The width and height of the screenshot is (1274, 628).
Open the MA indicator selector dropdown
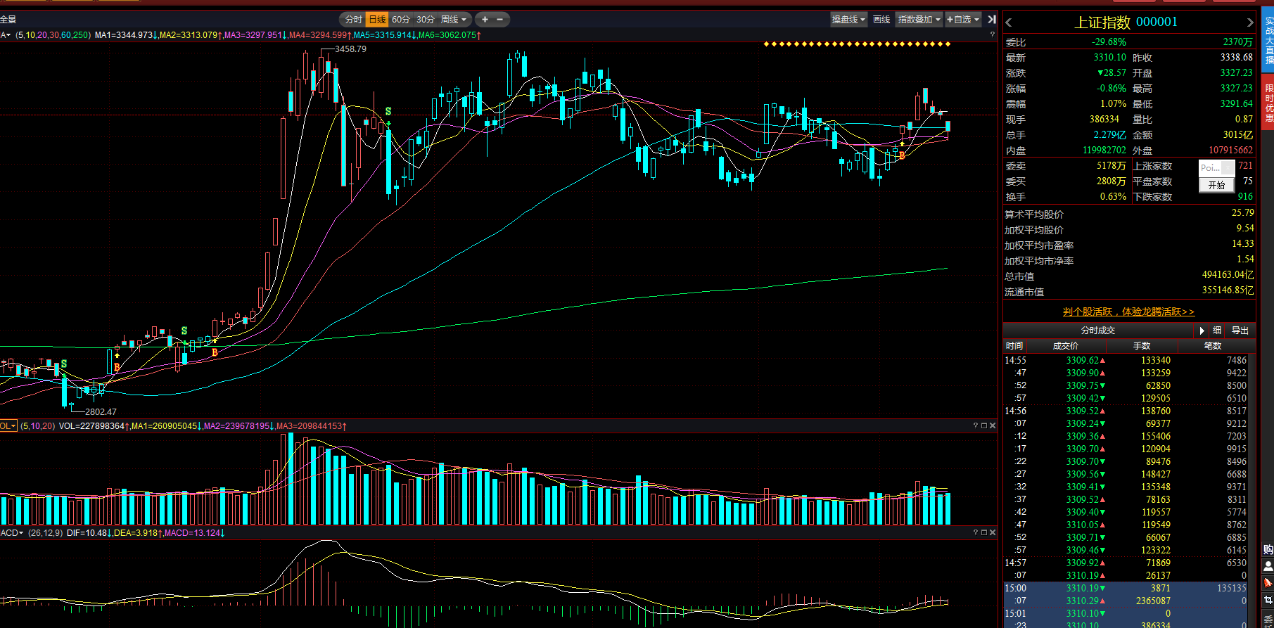6,34
